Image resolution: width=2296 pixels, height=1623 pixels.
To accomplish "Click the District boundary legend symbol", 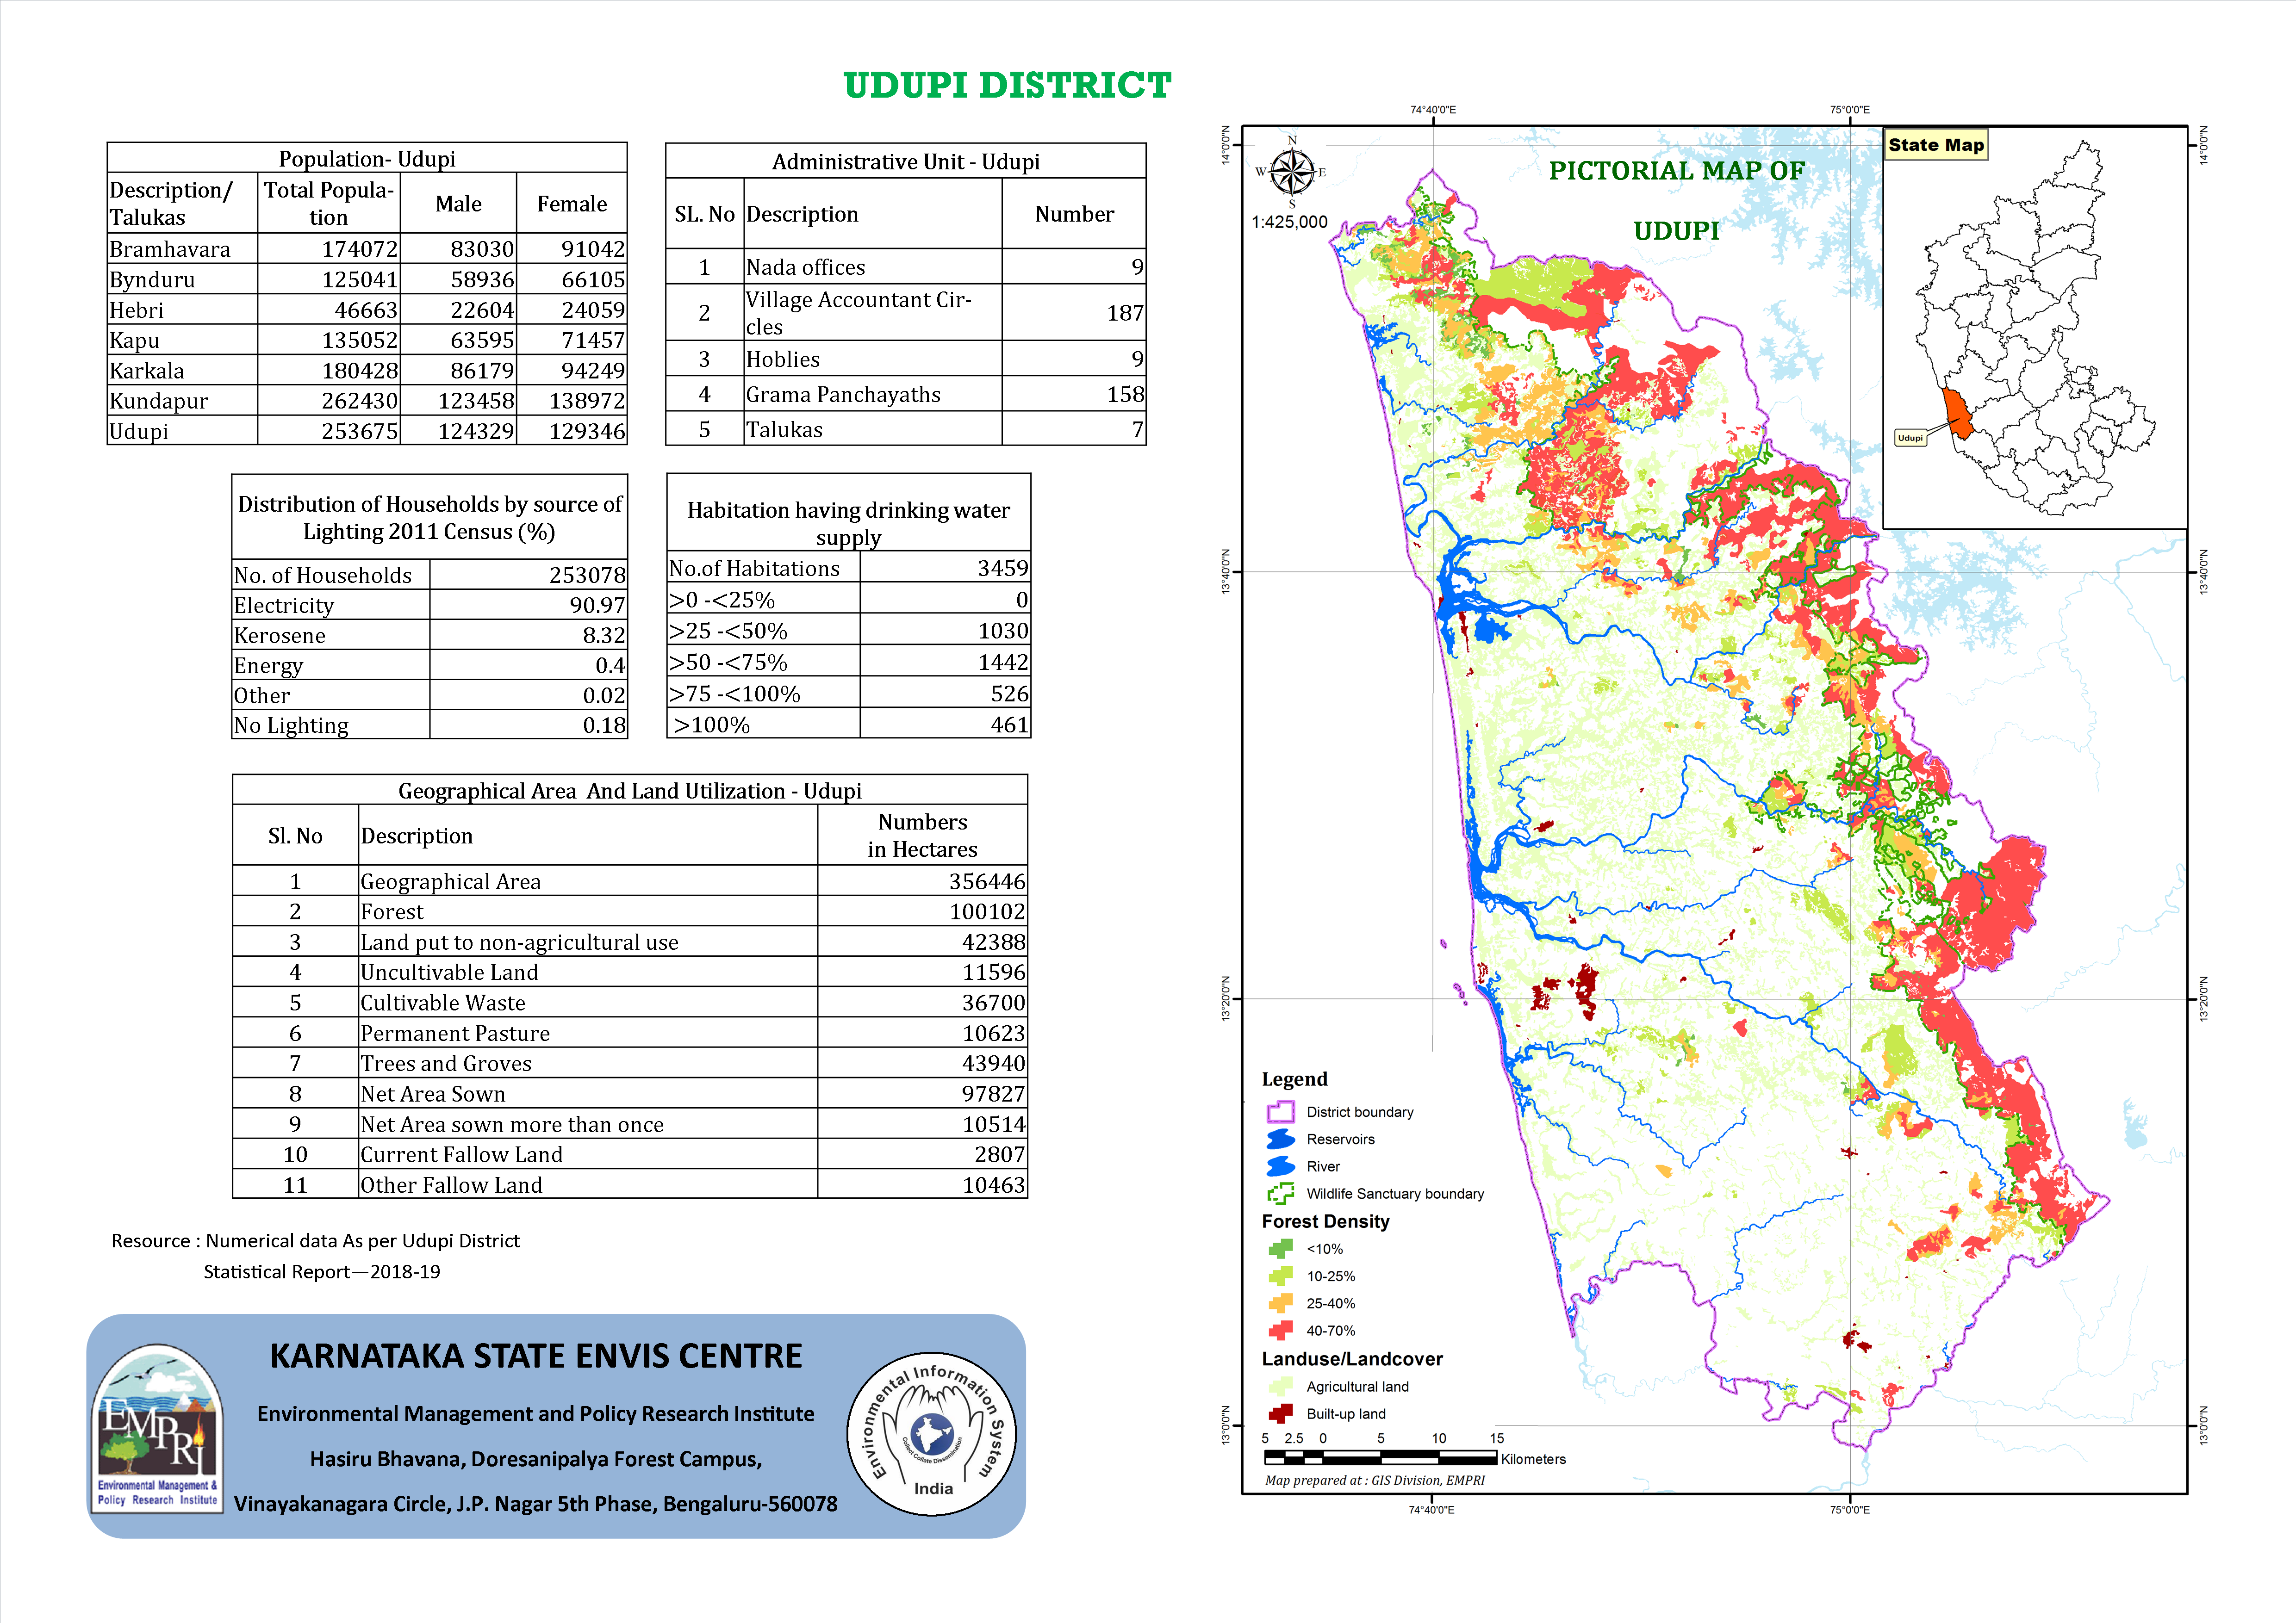I will (x=1280, y=1112).
